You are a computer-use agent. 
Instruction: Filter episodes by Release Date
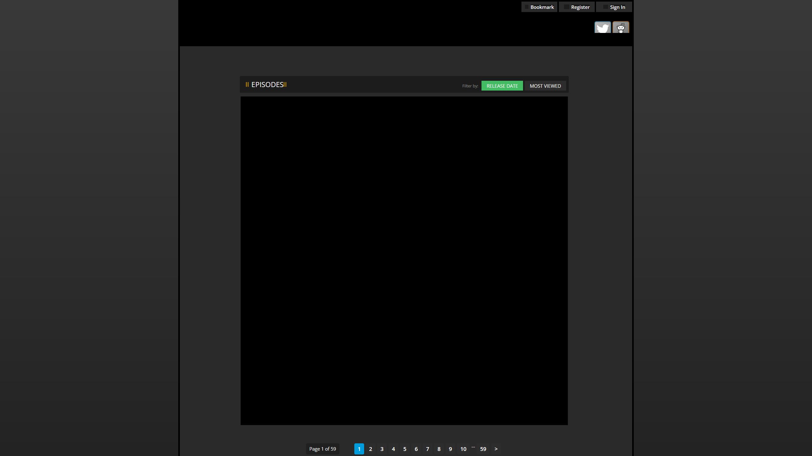(502, 86)
